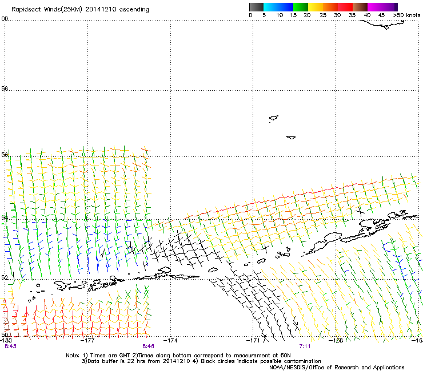423x371 pixels.
Task: Click the brown 35-40 knots legend segment
Action: tap(360, 7)
